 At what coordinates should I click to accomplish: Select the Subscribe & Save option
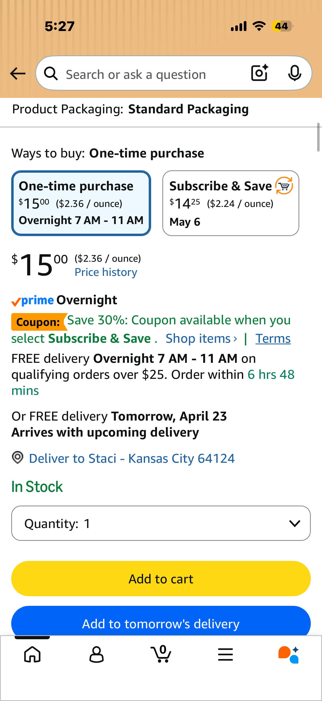tap(231, 203)
